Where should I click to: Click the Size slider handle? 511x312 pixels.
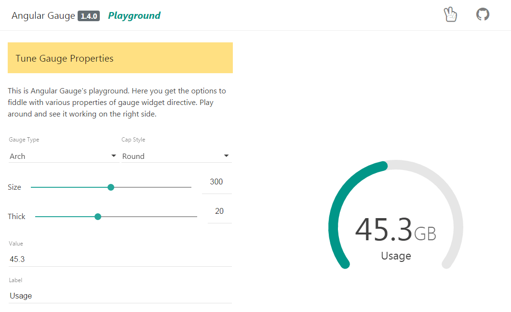pyautogui.click(x=111, y=187)
